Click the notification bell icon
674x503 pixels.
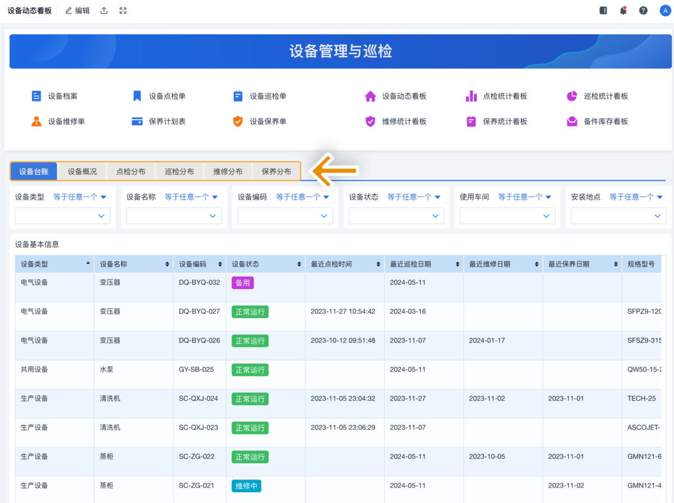tap(623, 10)
